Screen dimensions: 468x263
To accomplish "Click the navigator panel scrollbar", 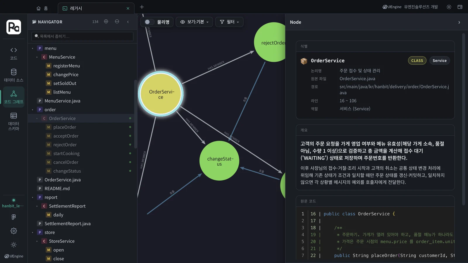I will pyautogui.click(x=135, y=114).
